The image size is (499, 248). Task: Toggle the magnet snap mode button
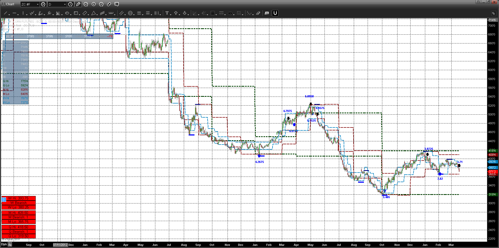click(275, 13)
